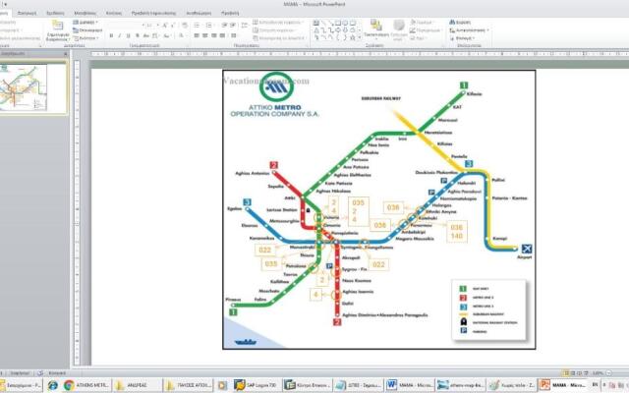Click the Reset slide button

pos(87,30)
